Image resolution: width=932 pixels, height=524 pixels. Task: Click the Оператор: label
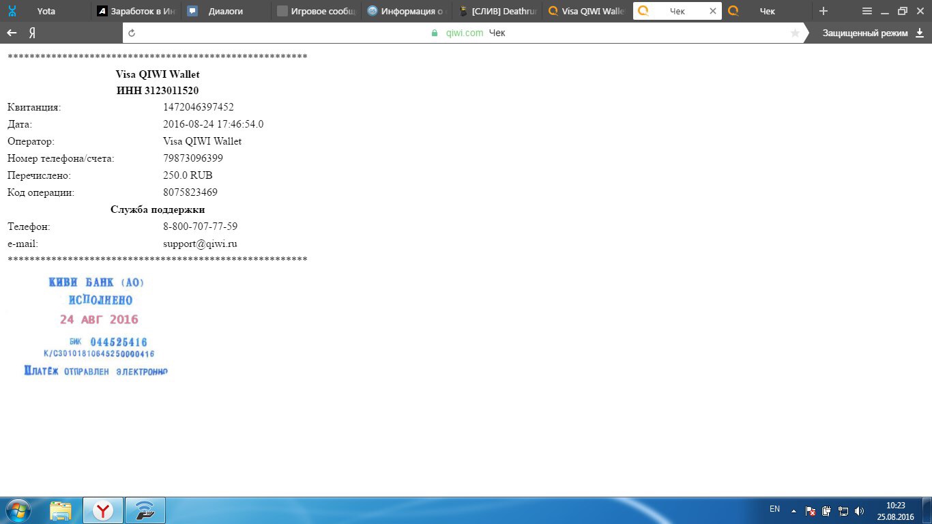tap(31, 141)
